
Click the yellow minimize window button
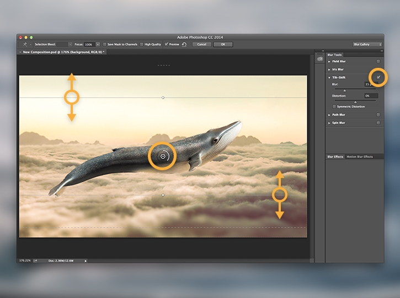pyautogui.click(x=26, y=37)
